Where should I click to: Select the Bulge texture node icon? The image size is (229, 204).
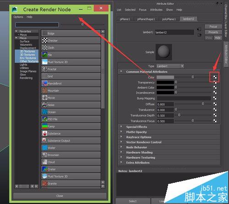coord(44,33)
